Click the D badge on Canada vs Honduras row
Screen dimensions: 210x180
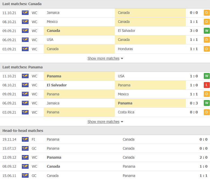(x=207, y=49)
